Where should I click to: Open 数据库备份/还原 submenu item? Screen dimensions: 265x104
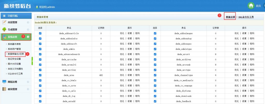(x=16, y=54)
